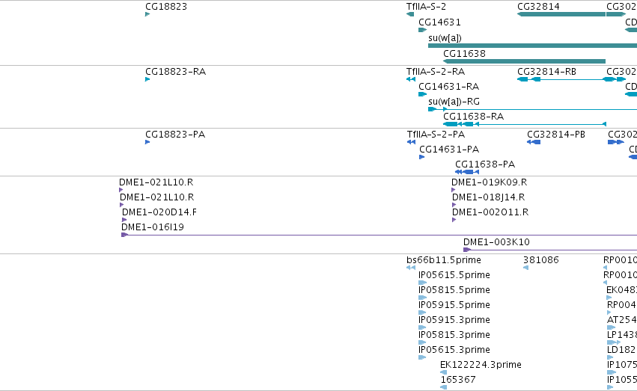Screen dimensions: 637x391
Task: Click the CG18823-RA transcript
Action: tap(147, 79)
